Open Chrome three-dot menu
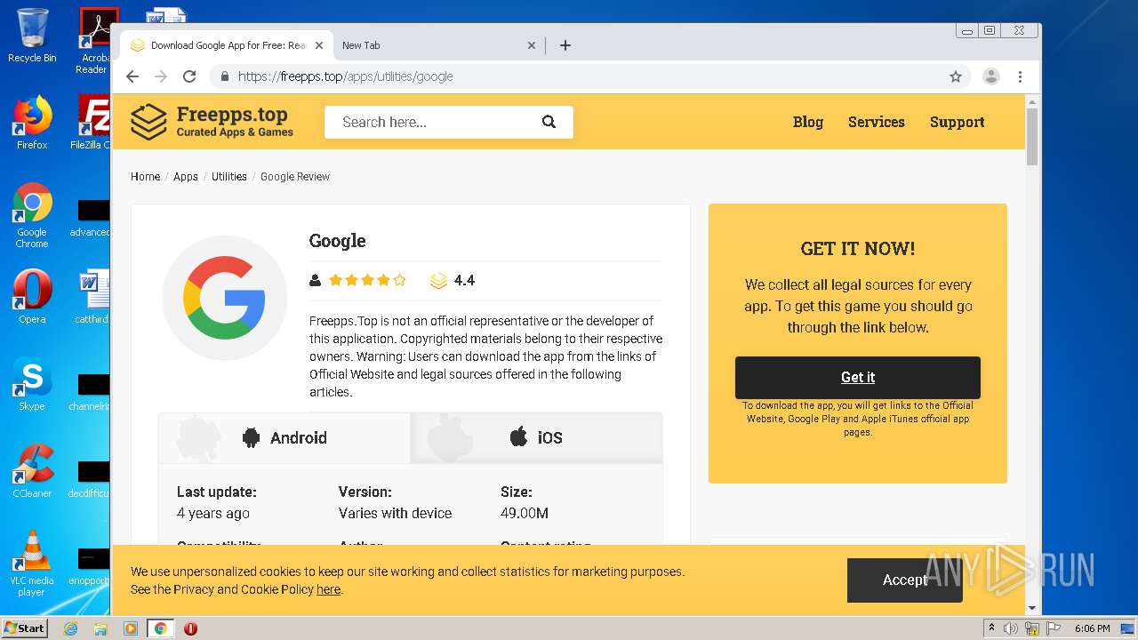 (1021, 76)
